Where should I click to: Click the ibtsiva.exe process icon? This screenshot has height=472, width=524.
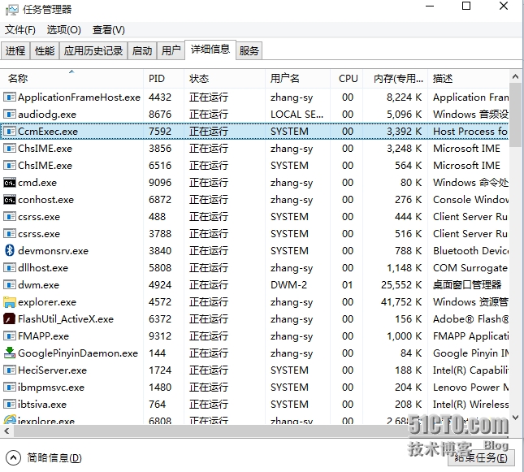click(x=10, y=404)
